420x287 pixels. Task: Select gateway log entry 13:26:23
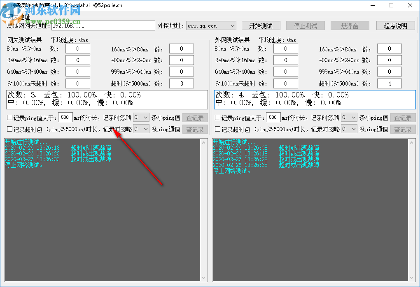(x=58, y=153)
